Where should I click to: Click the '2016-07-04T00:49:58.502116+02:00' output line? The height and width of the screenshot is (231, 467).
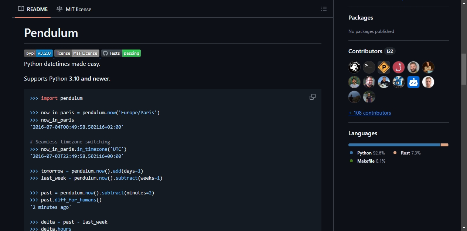77,127
